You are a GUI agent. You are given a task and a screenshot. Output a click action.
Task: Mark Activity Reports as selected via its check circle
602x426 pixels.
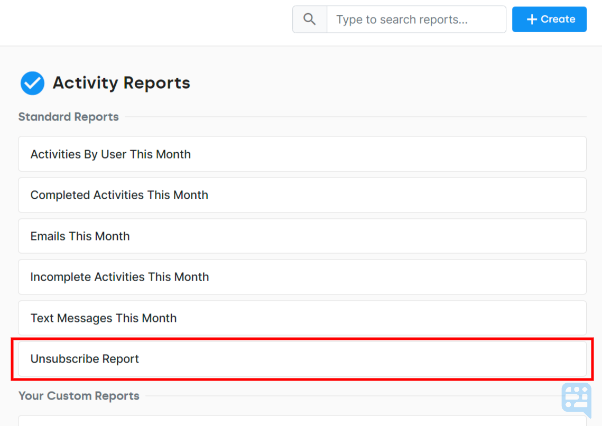(32, 83)
